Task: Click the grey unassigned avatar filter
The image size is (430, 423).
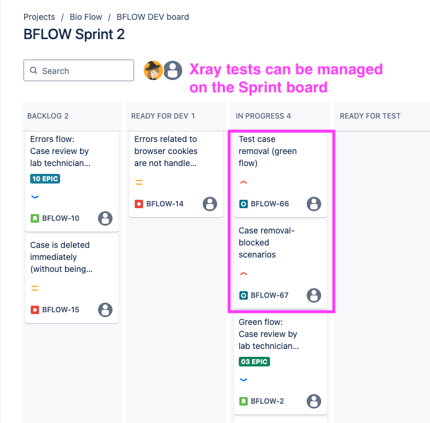Action: (173, 70)
